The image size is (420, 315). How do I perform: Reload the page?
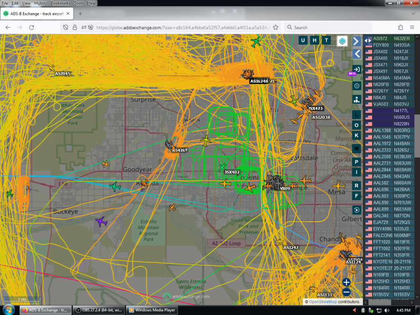tap(31, 27)
